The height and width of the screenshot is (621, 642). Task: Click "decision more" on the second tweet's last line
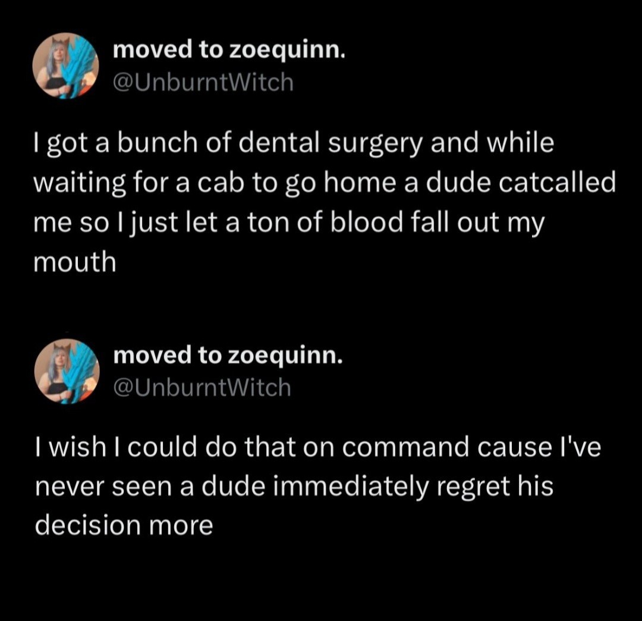[x=124, y=525]
